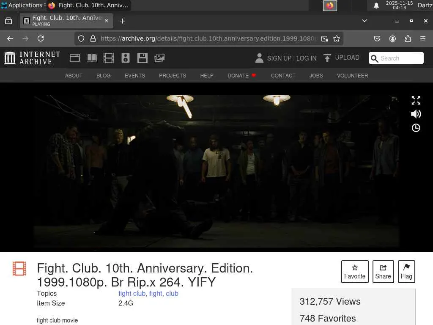Click the LOG IN link
The image size is (433, 325).
(306, 58)
